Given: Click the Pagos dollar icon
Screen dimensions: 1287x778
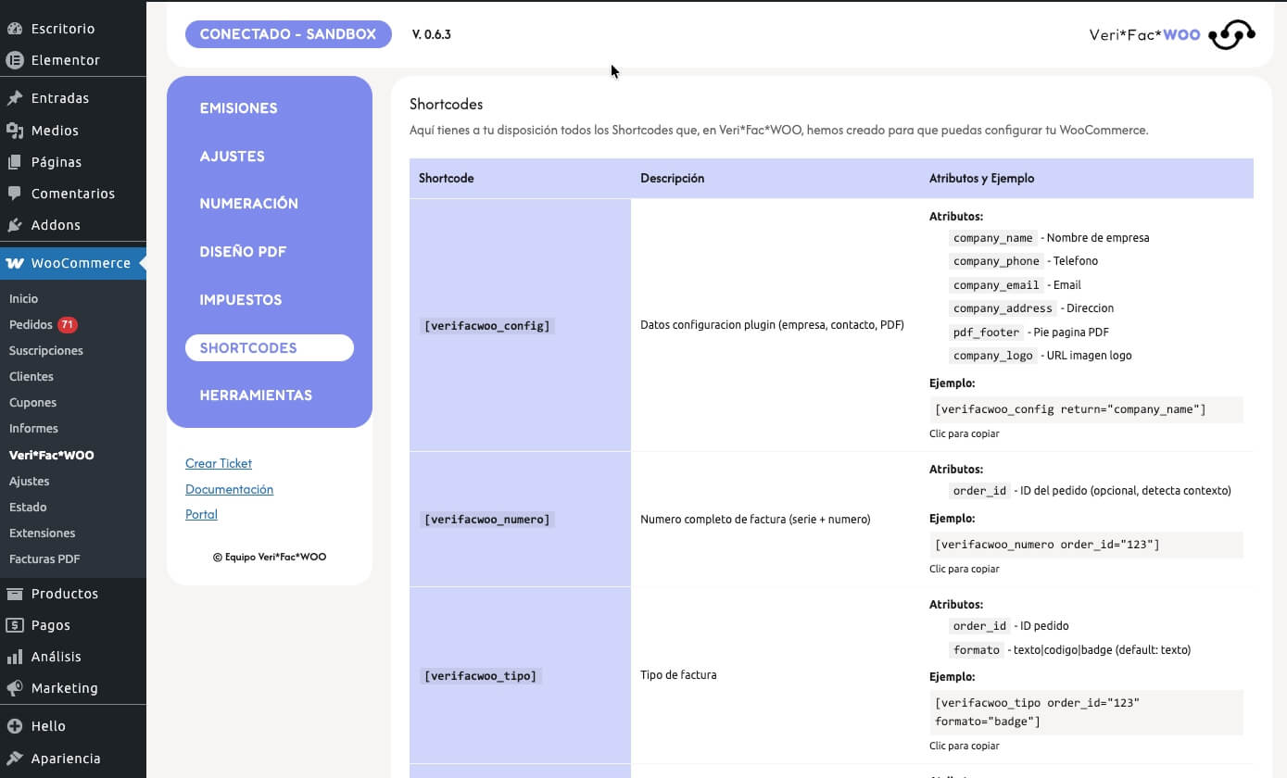Looking at the screenshot, I should (x=15, y=625).
